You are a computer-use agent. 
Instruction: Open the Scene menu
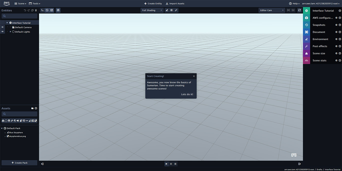[x=20, y=3]
